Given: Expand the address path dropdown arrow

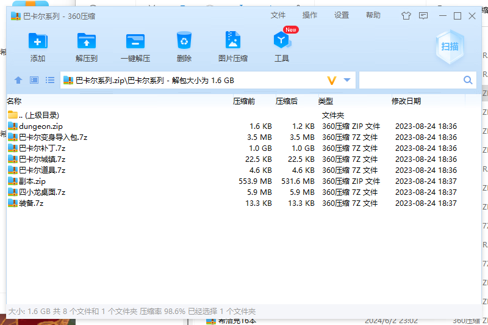Looking at the screenshot, I should coord(347,80).
